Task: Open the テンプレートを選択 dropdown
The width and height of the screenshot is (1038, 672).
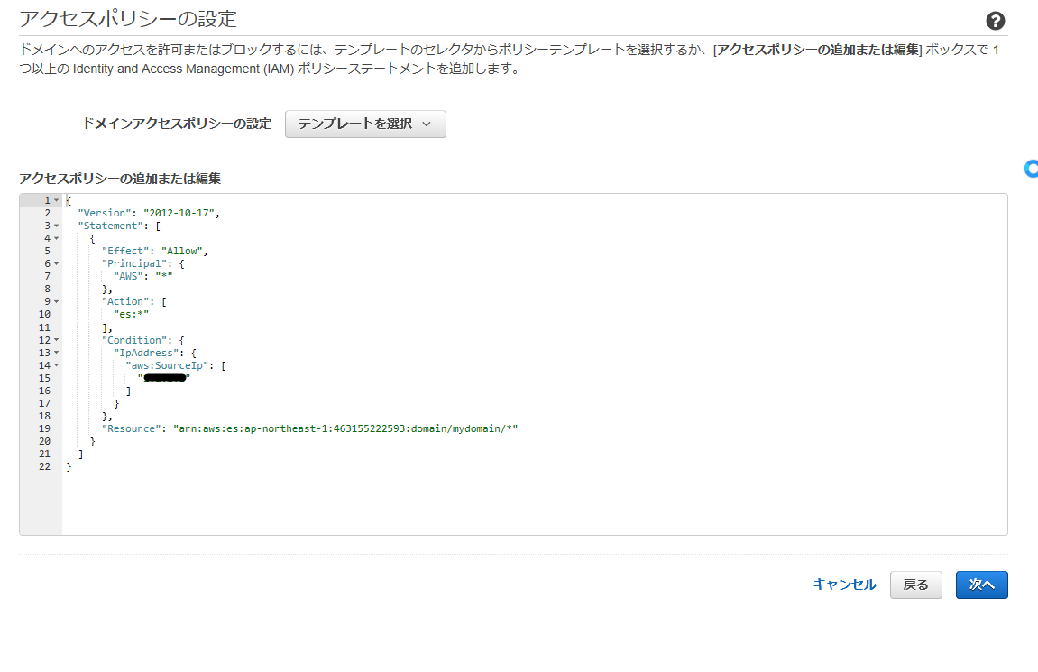Action: [x=364, y=124]
